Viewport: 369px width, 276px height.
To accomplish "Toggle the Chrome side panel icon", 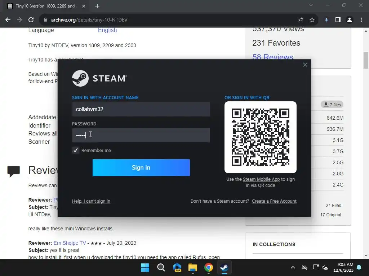I will pyautogui.click(x=338, y=20).
